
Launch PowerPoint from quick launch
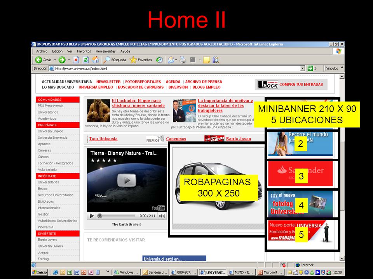(x=84, y=272)
